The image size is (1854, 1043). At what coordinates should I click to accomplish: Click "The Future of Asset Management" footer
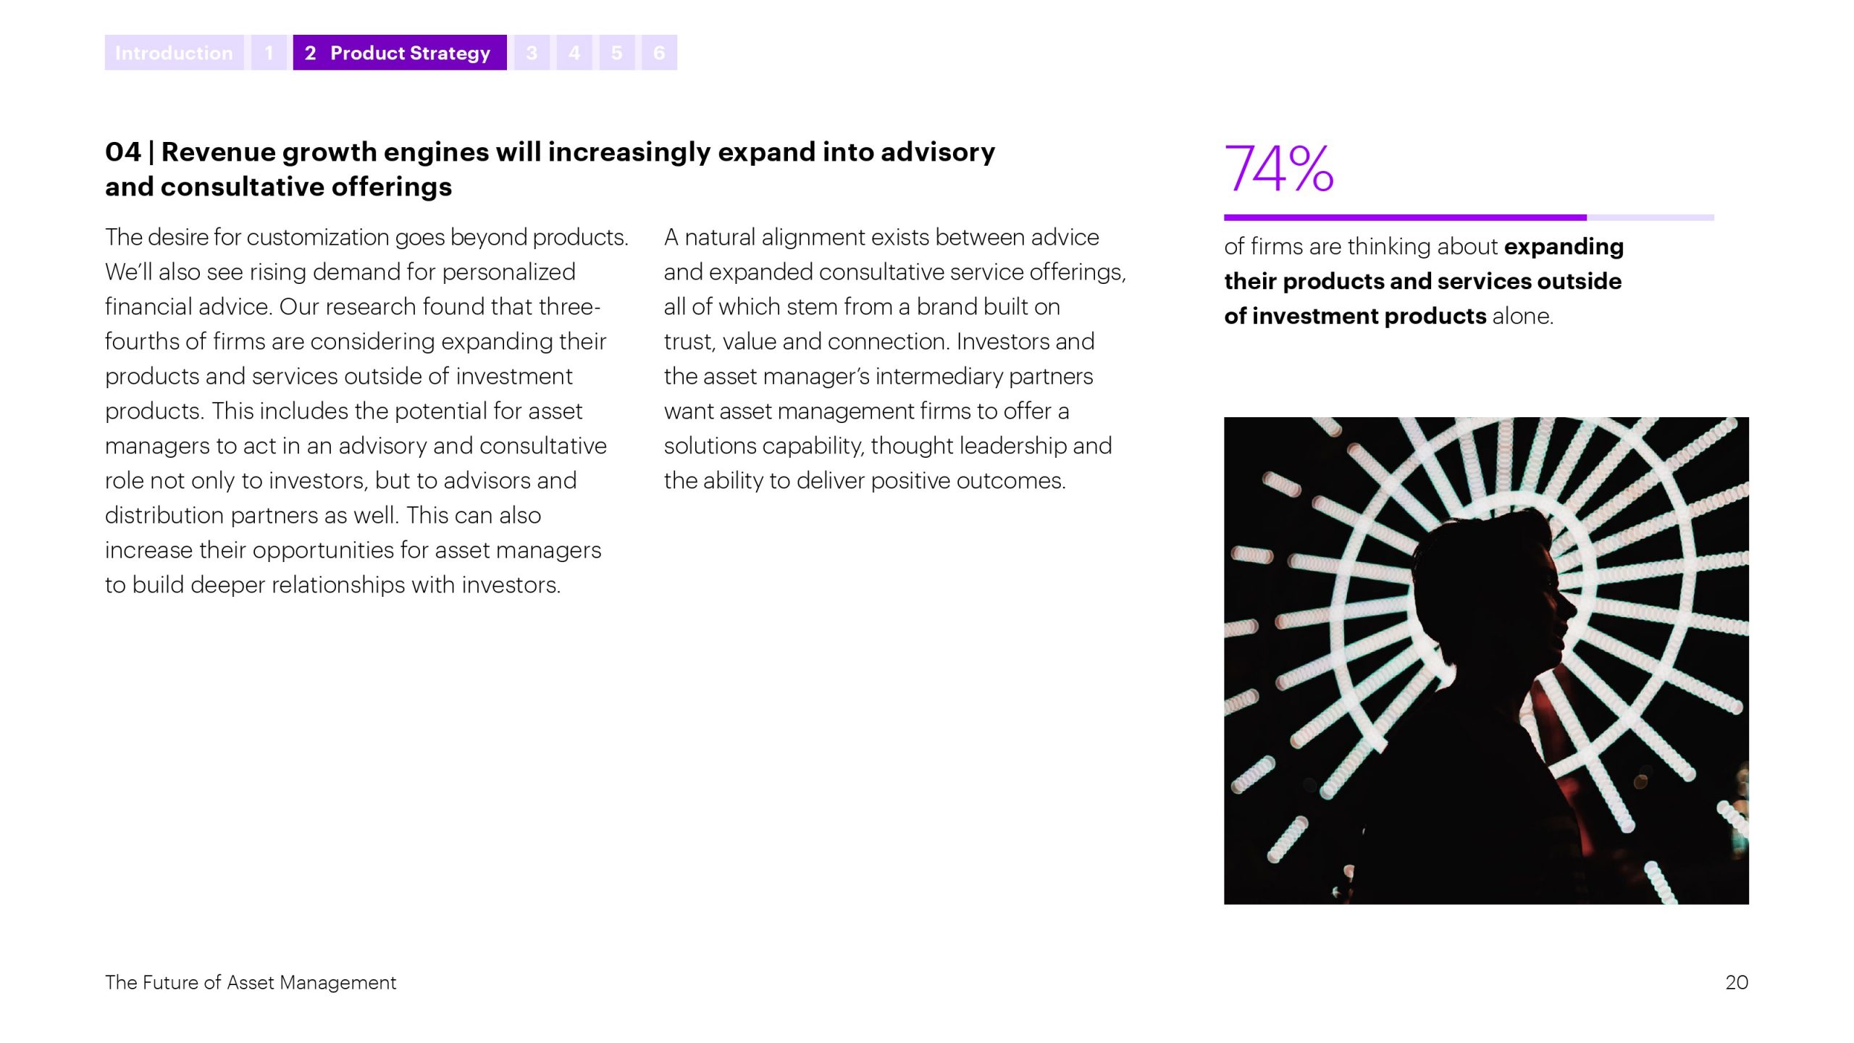(x=251, y=982)
